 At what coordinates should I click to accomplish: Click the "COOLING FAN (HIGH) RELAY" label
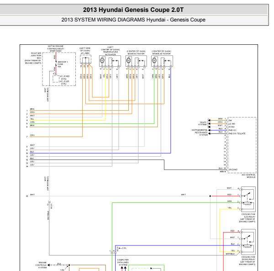coord(248,258)
